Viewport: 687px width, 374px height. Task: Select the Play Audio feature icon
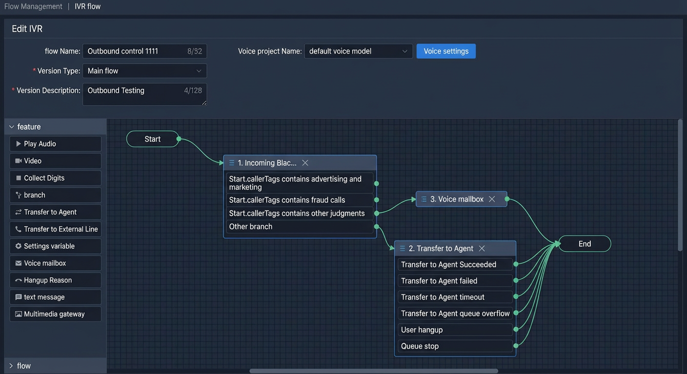[x=19, y=144]
